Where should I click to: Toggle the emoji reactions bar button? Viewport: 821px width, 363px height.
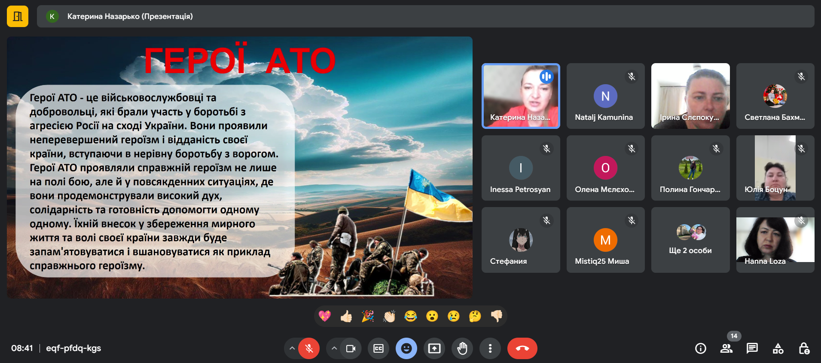[x=406, y=348]
